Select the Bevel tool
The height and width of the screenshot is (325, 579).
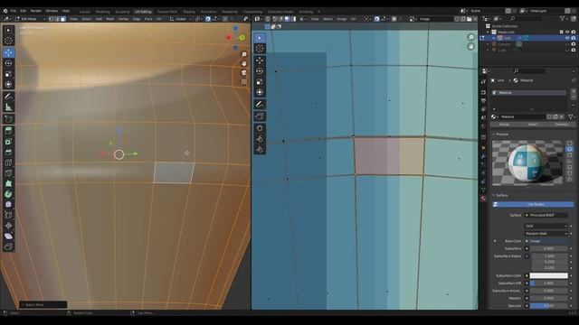click(8, 152)
